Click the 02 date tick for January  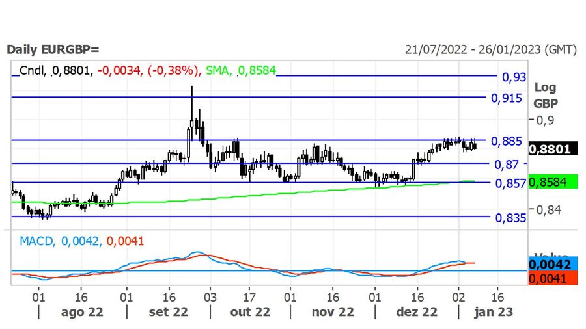point(458,297)
